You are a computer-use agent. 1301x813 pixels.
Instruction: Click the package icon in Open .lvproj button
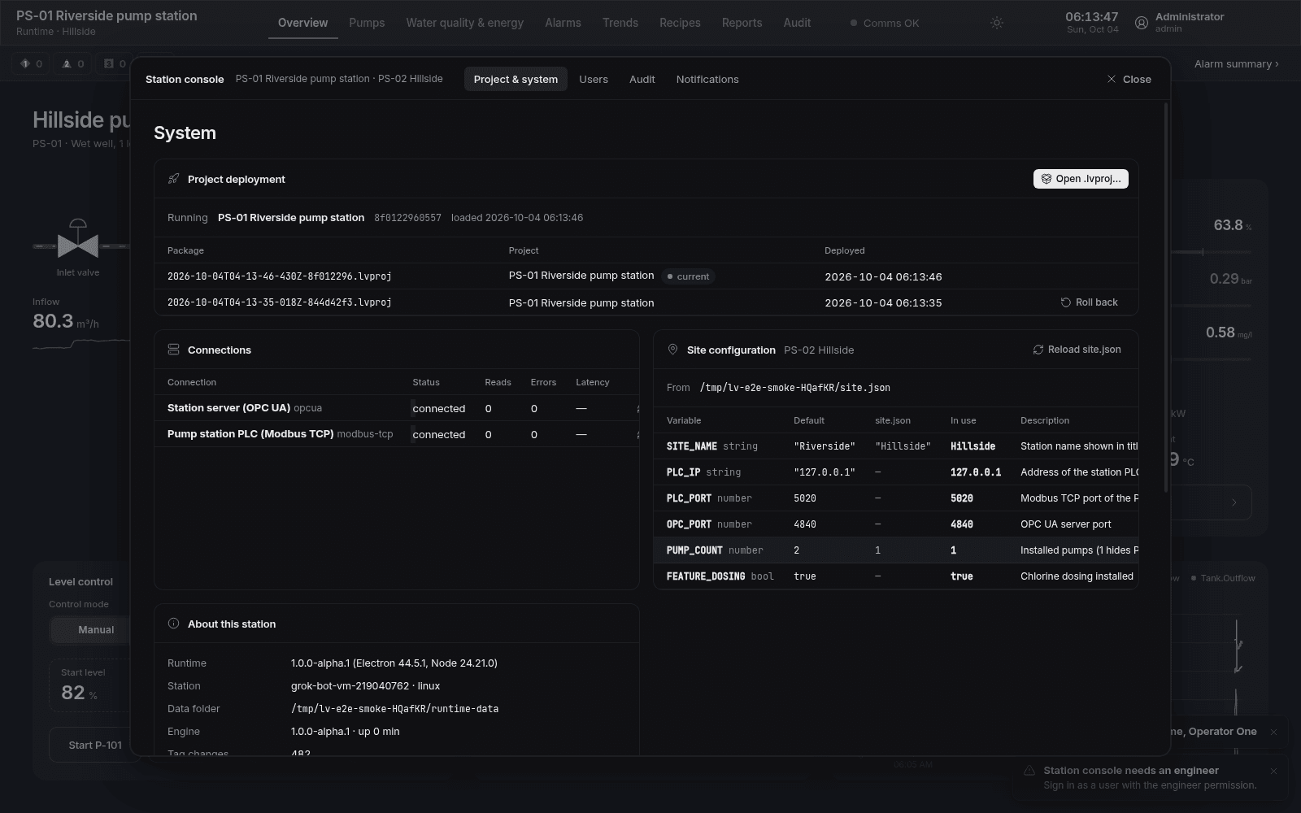tap(1046, 179)
